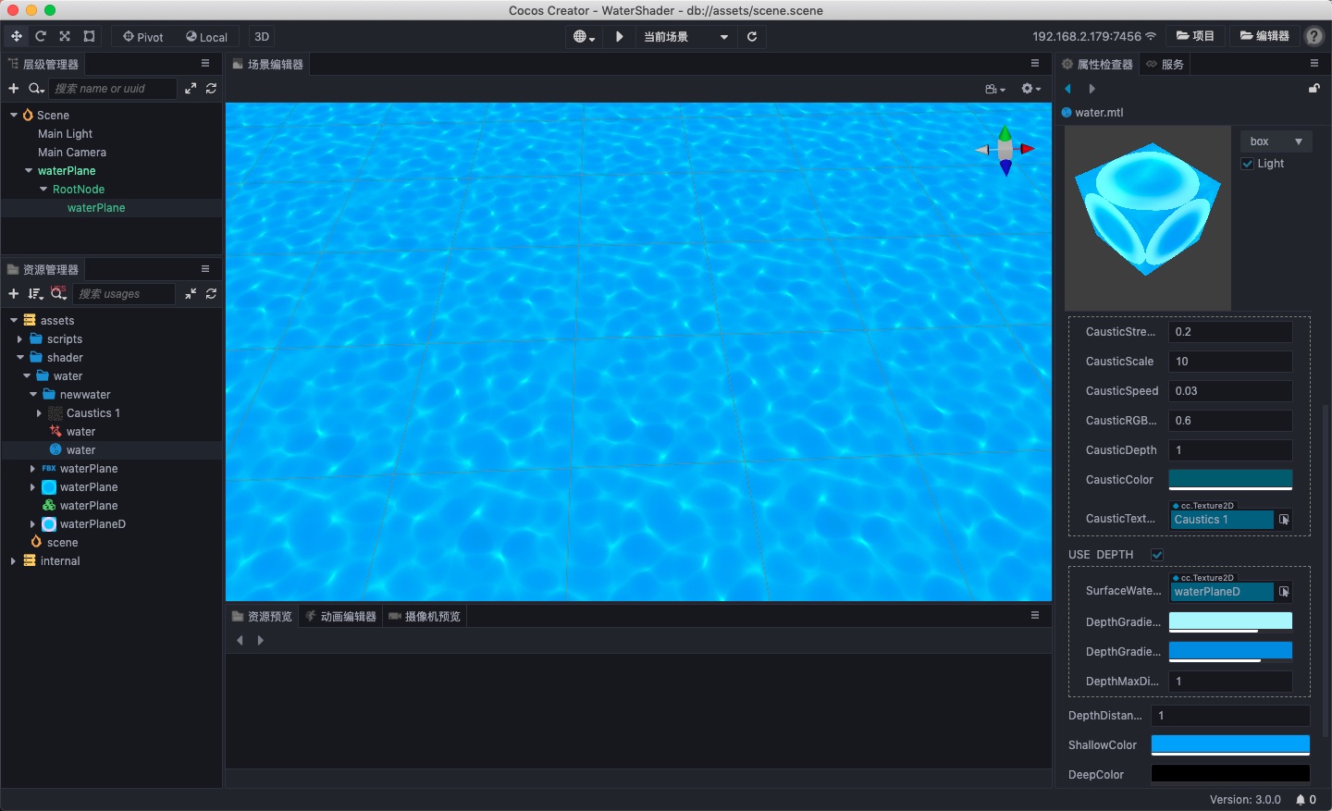Select the Scale transform tool
Screen dimensions: 1332x811
[x=64, y=36]
